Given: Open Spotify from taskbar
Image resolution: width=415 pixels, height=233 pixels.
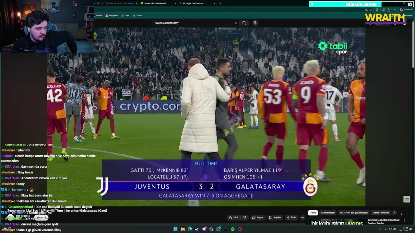Looking at the screenshot, I should pos(232,229).
